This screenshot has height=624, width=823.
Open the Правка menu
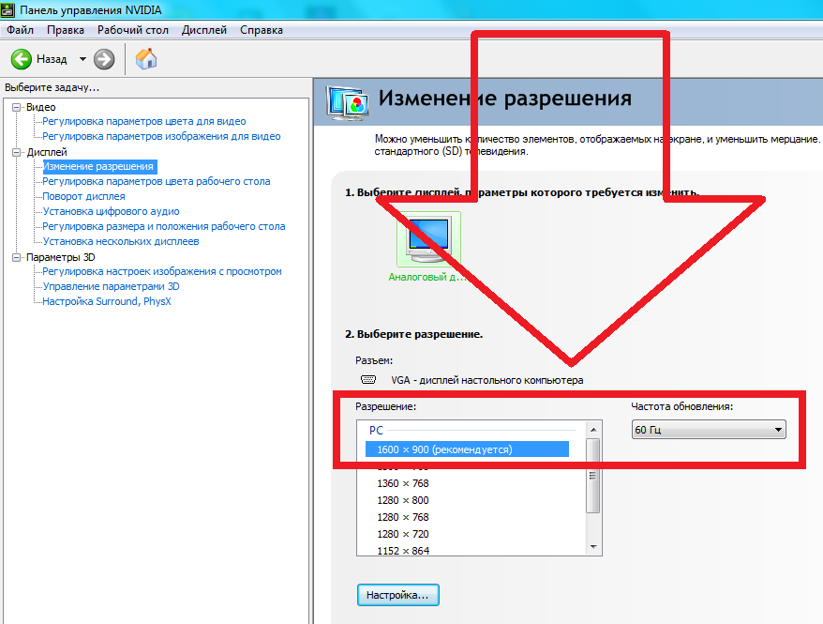(66, 30)
